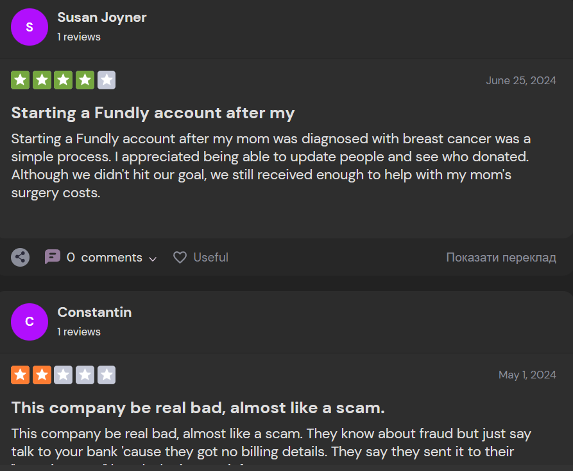573x471 pixels.
Task: Open the comments bubble icon
Action: point(53,257)
